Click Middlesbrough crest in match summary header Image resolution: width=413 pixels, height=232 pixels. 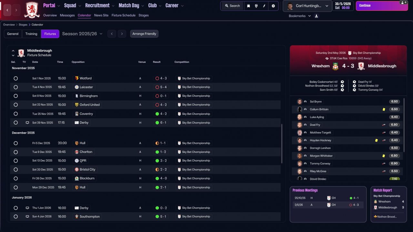click(361, 66)
